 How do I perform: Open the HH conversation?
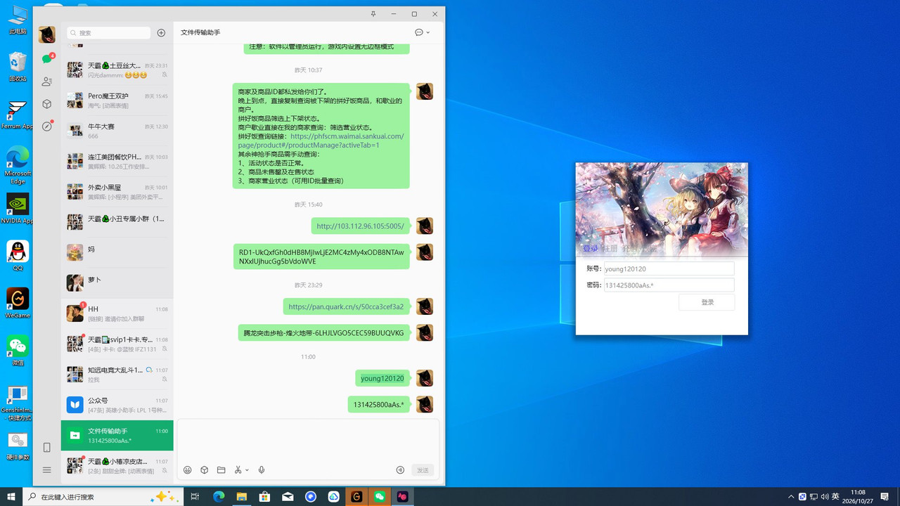pos(117,313)
